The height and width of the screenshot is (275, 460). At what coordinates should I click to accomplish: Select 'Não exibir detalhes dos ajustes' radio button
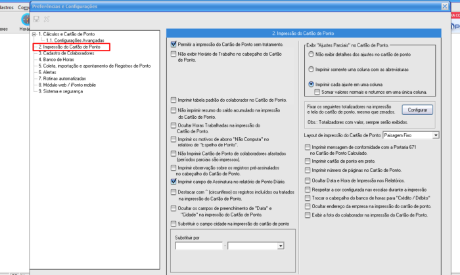(x=311, y=54)
